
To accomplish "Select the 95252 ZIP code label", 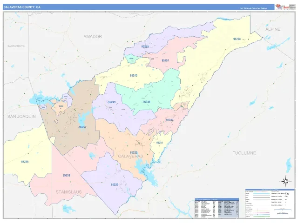I will pos(83,127).
